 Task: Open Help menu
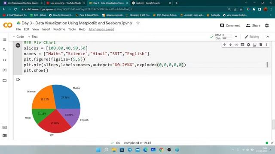(82, 30)
